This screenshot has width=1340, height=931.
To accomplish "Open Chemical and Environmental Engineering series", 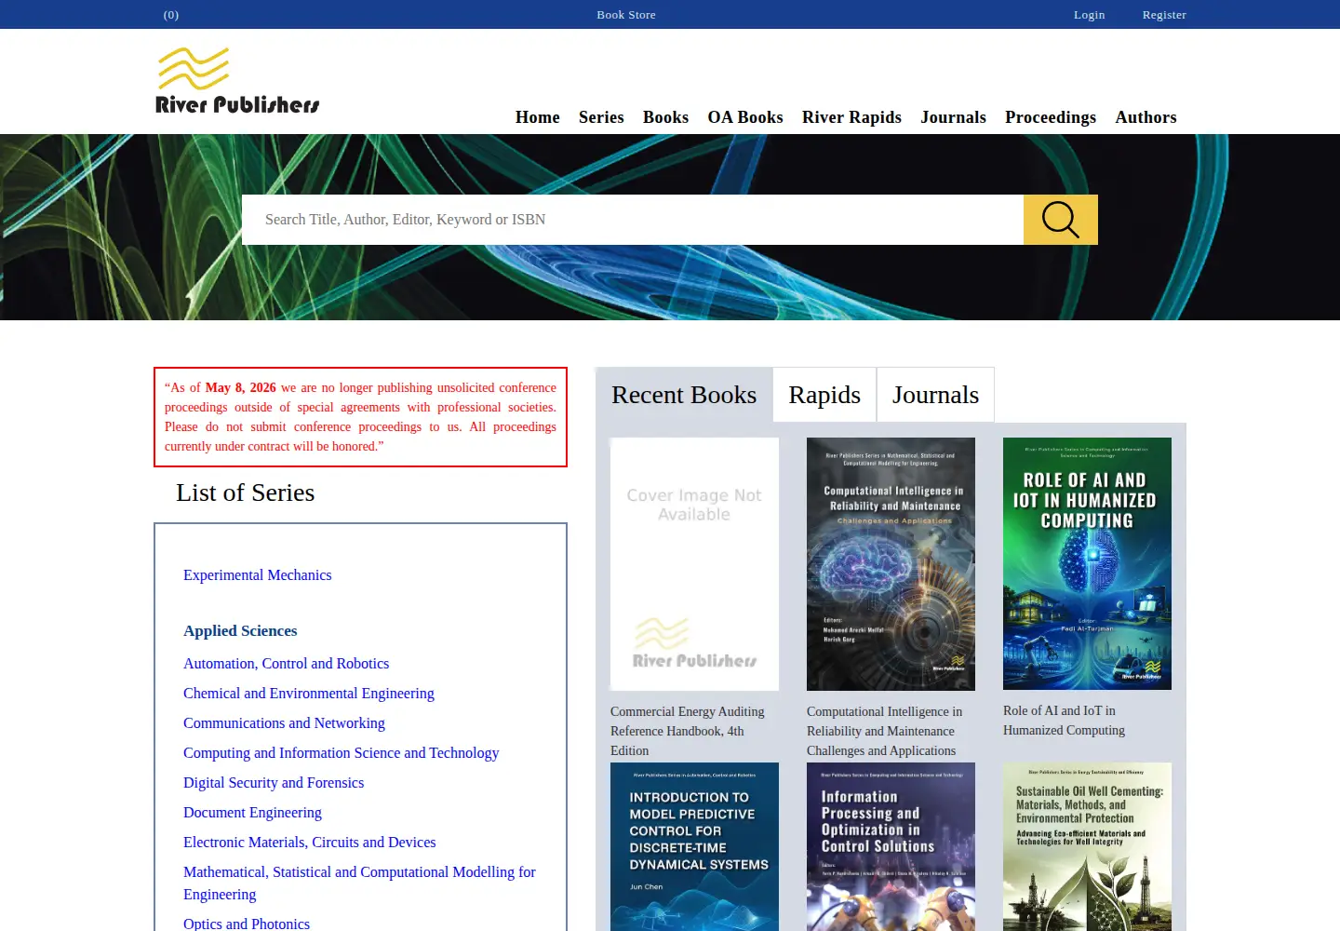I will click(309, 694).
